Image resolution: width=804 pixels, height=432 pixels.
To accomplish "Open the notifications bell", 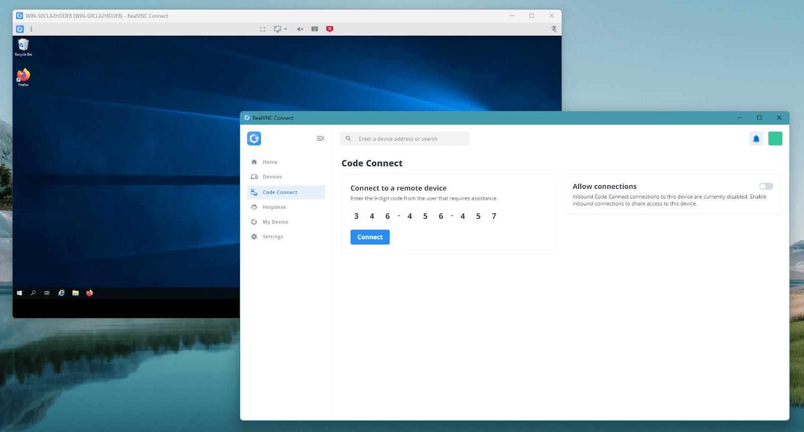I will [756, 139].
